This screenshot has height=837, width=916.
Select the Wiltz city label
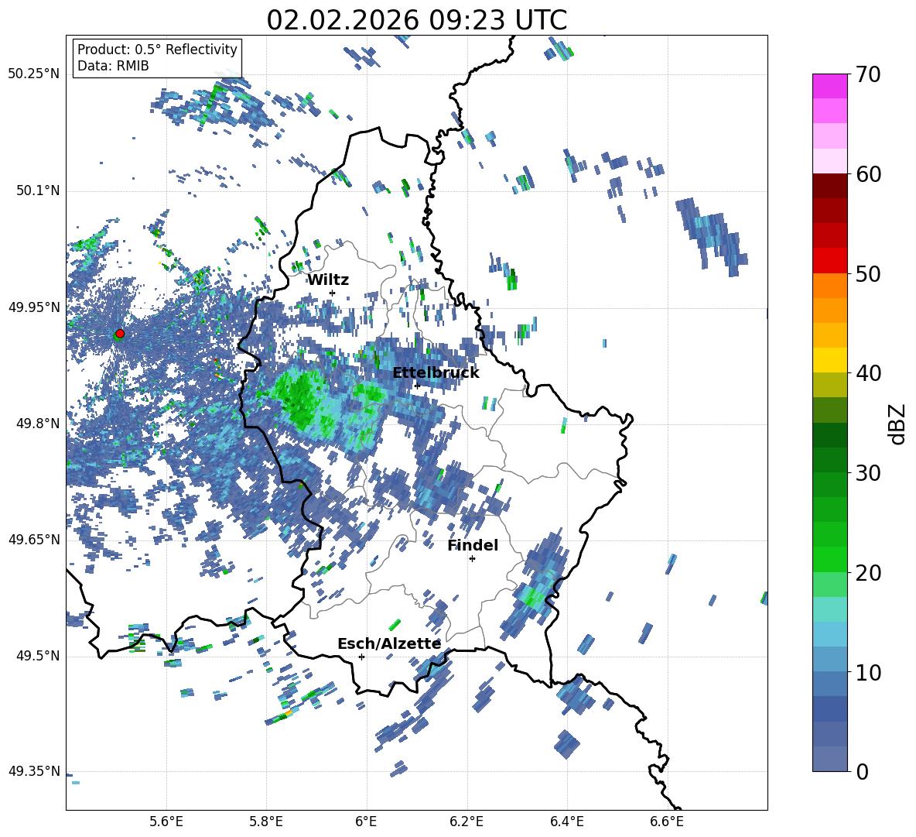pos(328,280)
